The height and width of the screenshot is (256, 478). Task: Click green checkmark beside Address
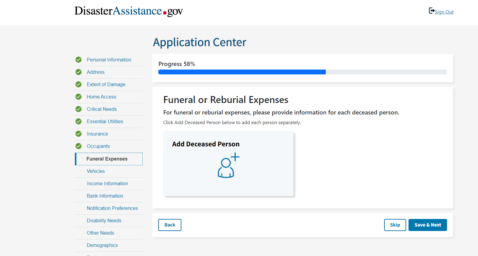point(79,72)
